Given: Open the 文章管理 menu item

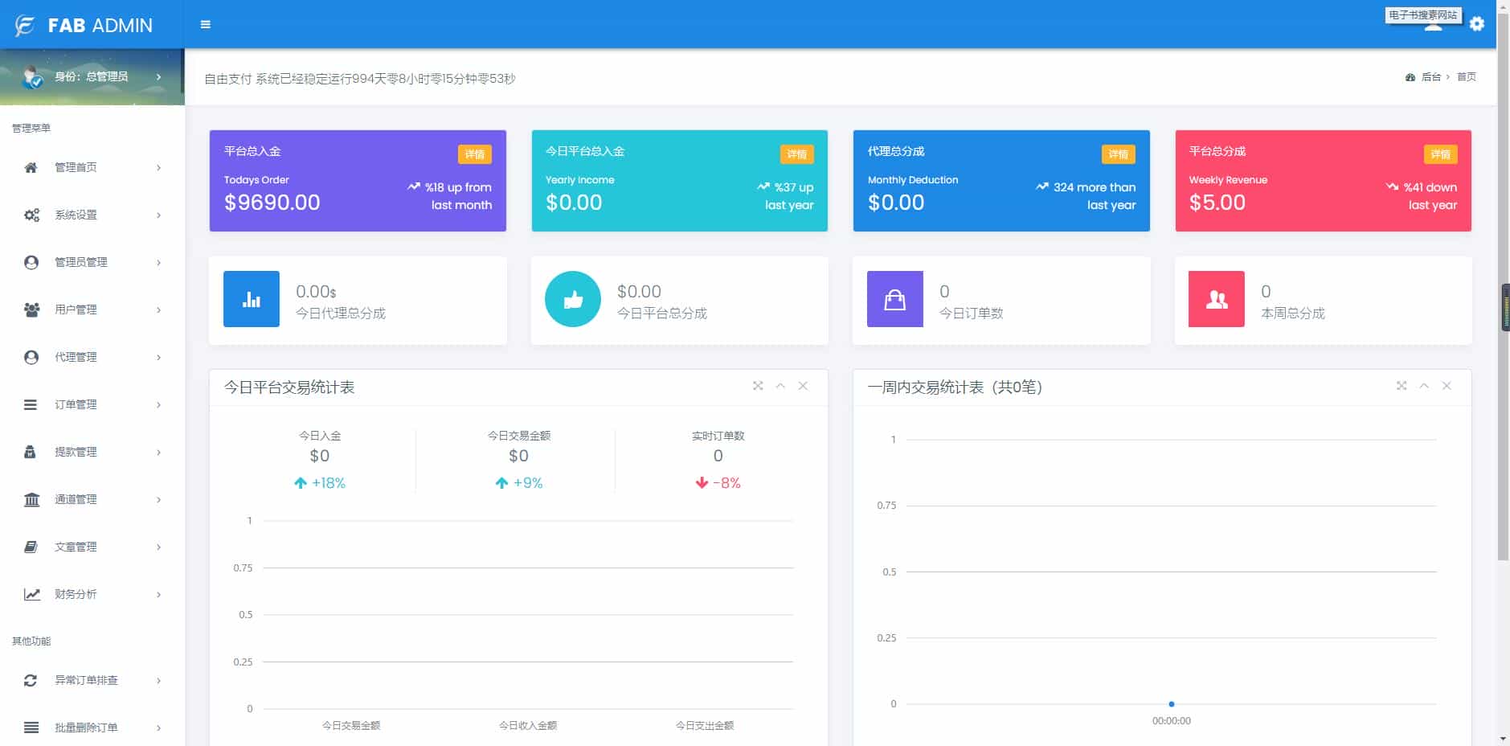Looking at the screenshot, I should (92, 547).
